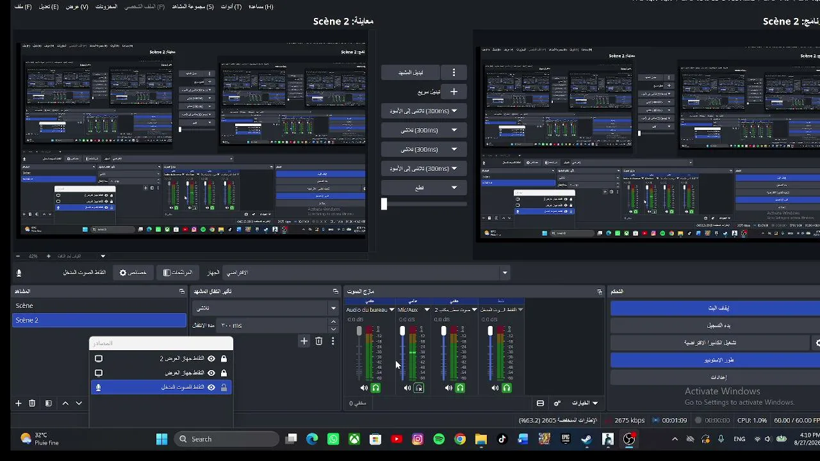Select the Scène scene

pos(99,306)
